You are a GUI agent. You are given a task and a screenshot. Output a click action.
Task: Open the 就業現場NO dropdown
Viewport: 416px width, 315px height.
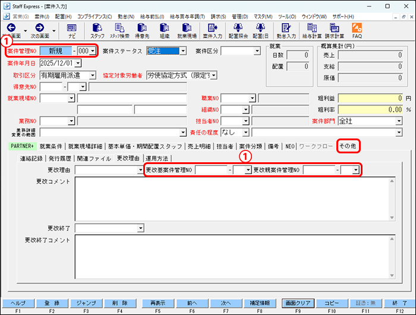pyautogui.click(x=71, y=98)
